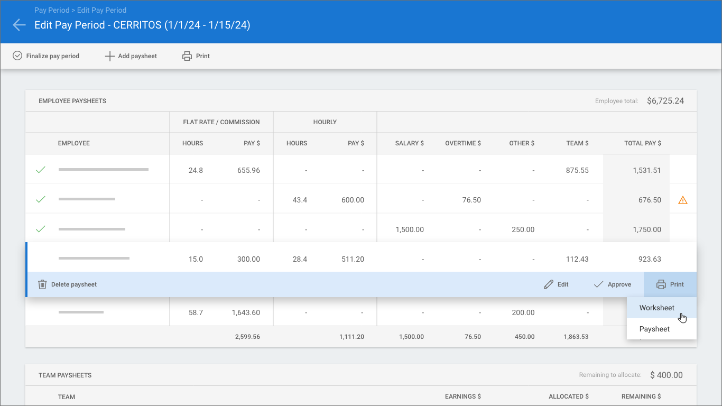722x406 pixels.
Task: Click the EMPLOYEE column header
Action: (74, 143)
